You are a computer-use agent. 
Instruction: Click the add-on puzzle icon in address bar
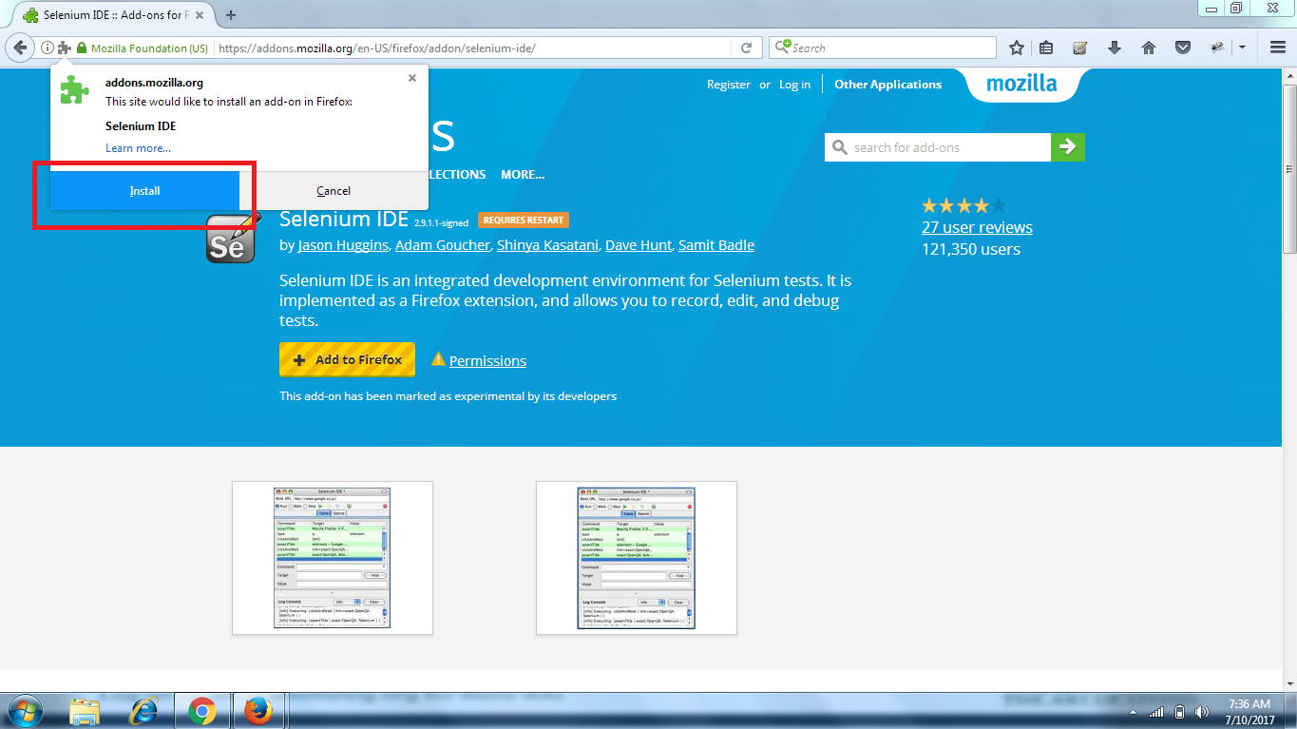click(64, 48)
